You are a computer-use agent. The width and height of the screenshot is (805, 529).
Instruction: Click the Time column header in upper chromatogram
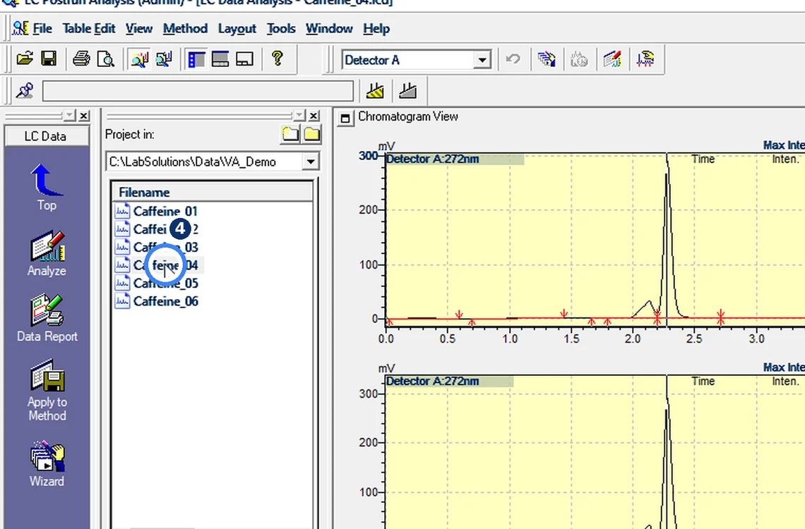tap(703, 159)
